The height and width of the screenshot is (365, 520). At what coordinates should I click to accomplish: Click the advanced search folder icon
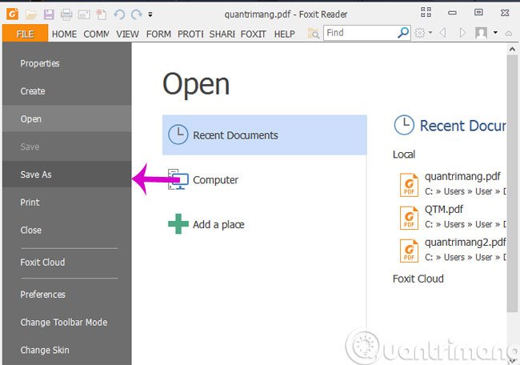pos(314,33)
